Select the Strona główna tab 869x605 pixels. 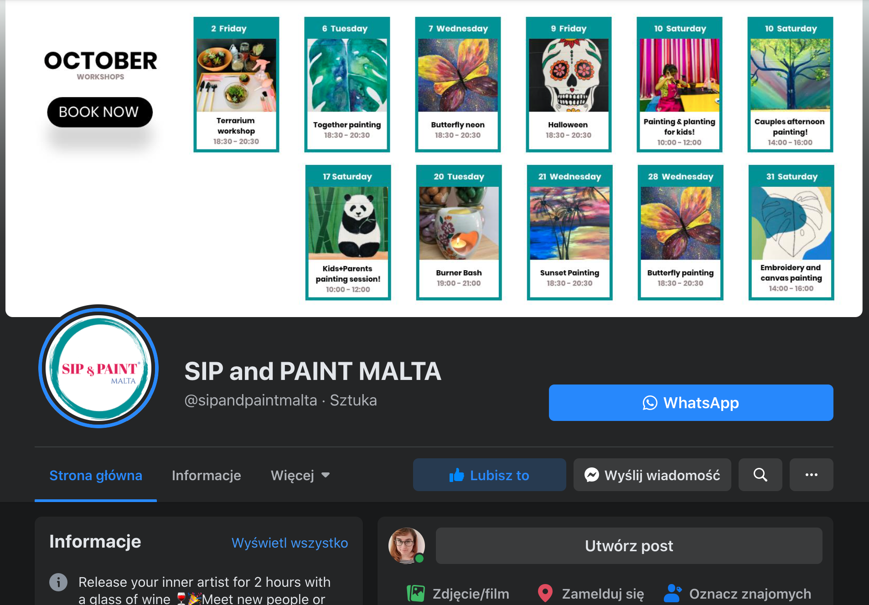click(96, 475)
